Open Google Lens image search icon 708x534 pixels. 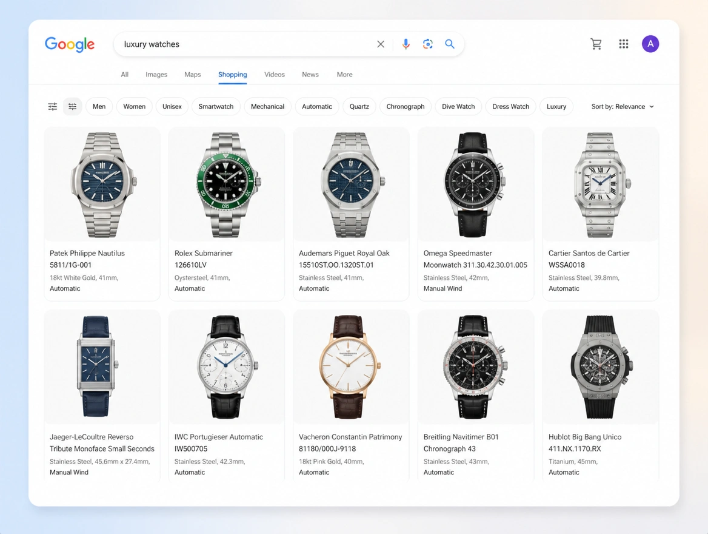tap(427, 44)
